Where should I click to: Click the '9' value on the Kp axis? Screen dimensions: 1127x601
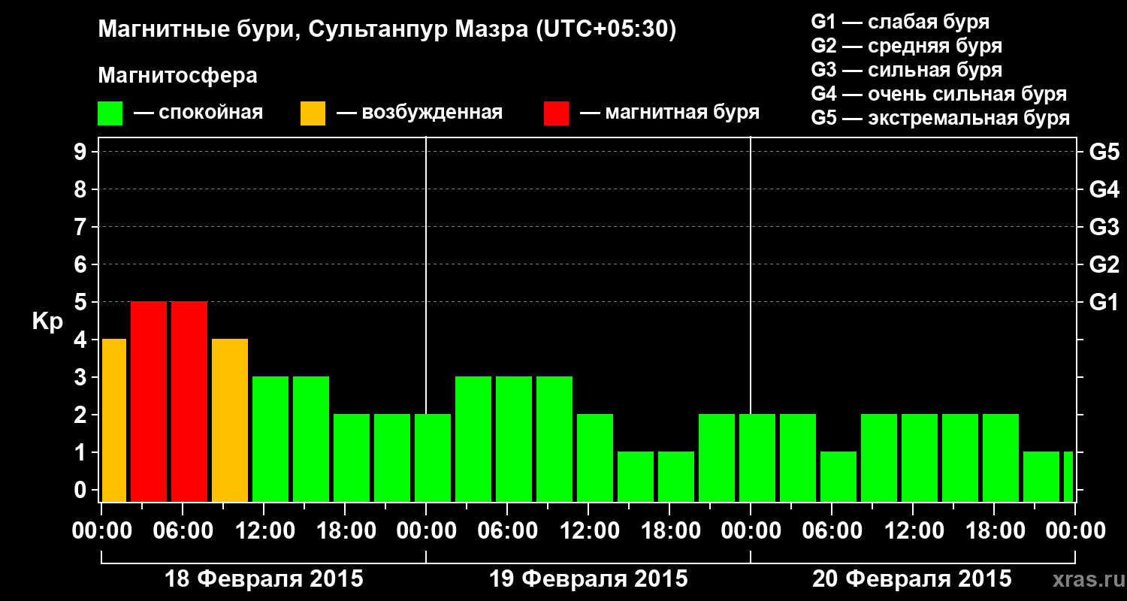point(82,153)
